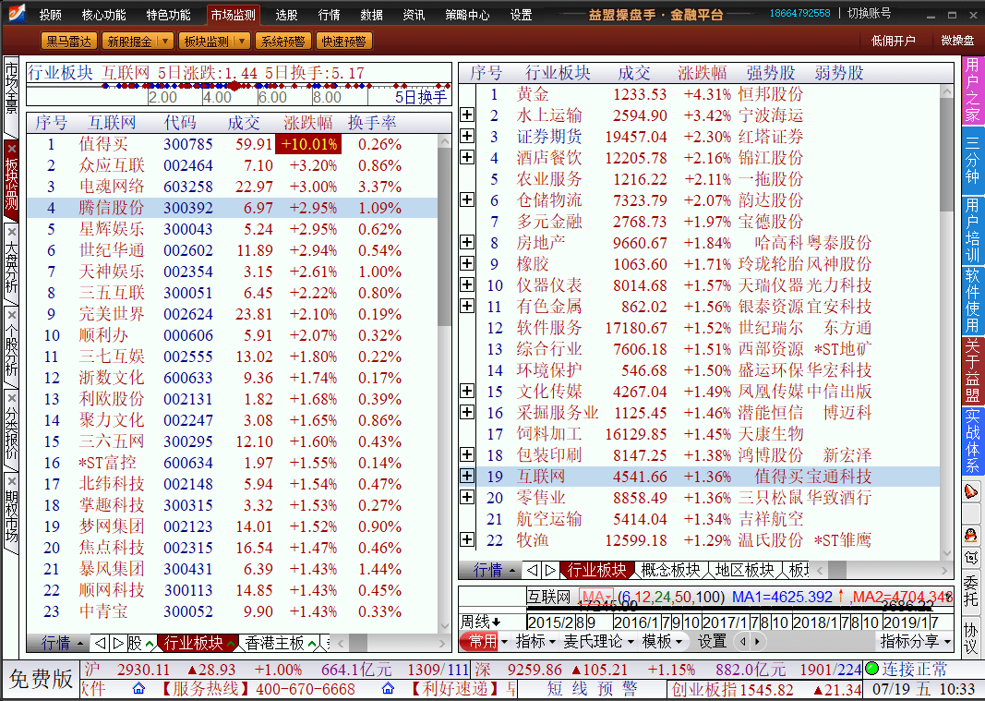Click the 5日换手 slider red marker

point(235,86)
